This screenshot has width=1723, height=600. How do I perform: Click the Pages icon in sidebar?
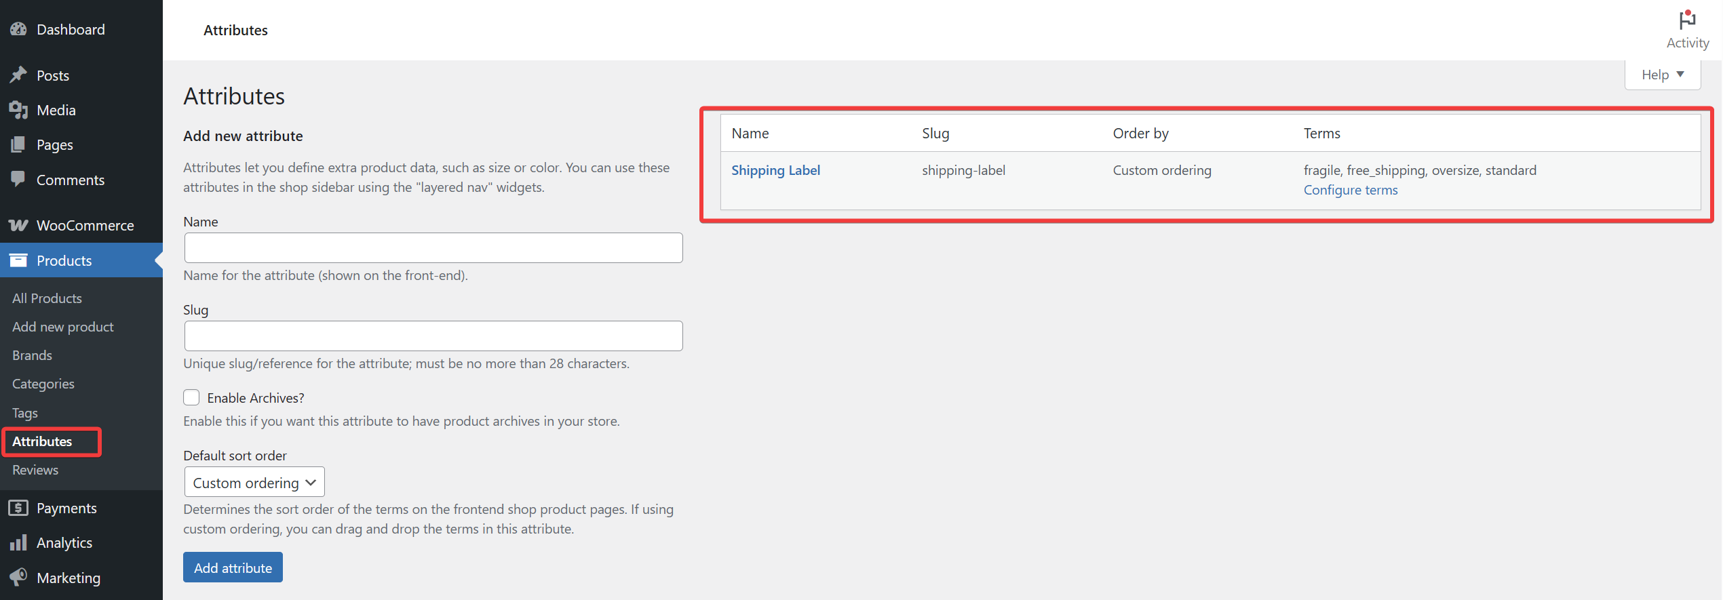point(18,144)
